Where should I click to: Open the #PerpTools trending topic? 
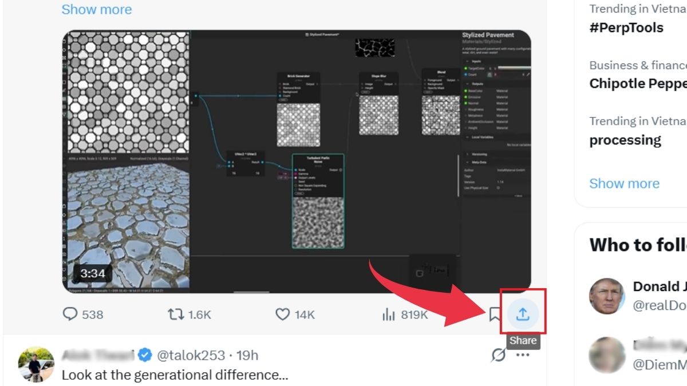[x=626, y=27]
